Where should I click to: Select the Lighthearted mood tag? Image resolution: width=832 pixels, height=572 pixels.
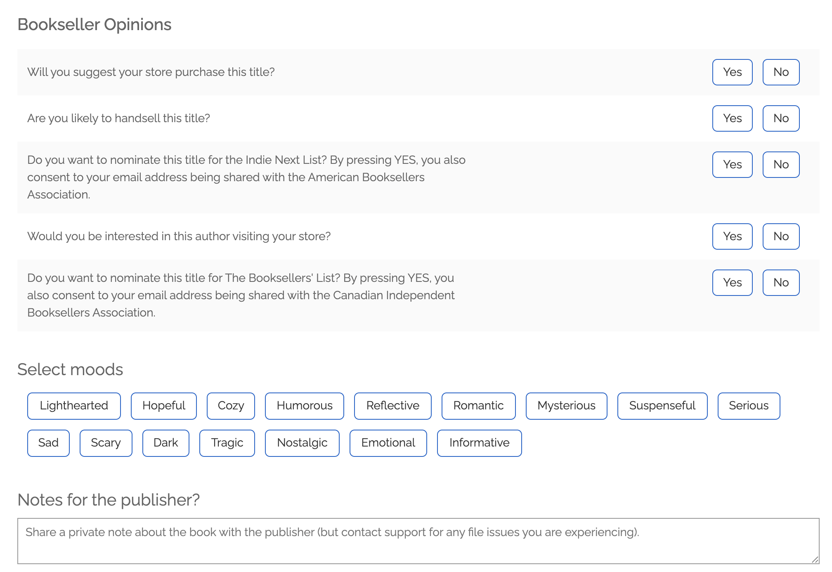click(x=74, y=406)
